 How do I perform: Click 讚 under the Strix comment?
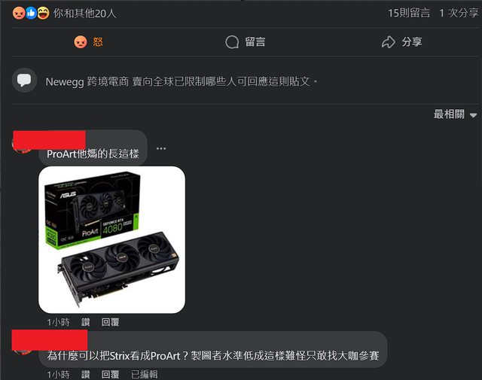pyautogui.click(x=85, y=374)
